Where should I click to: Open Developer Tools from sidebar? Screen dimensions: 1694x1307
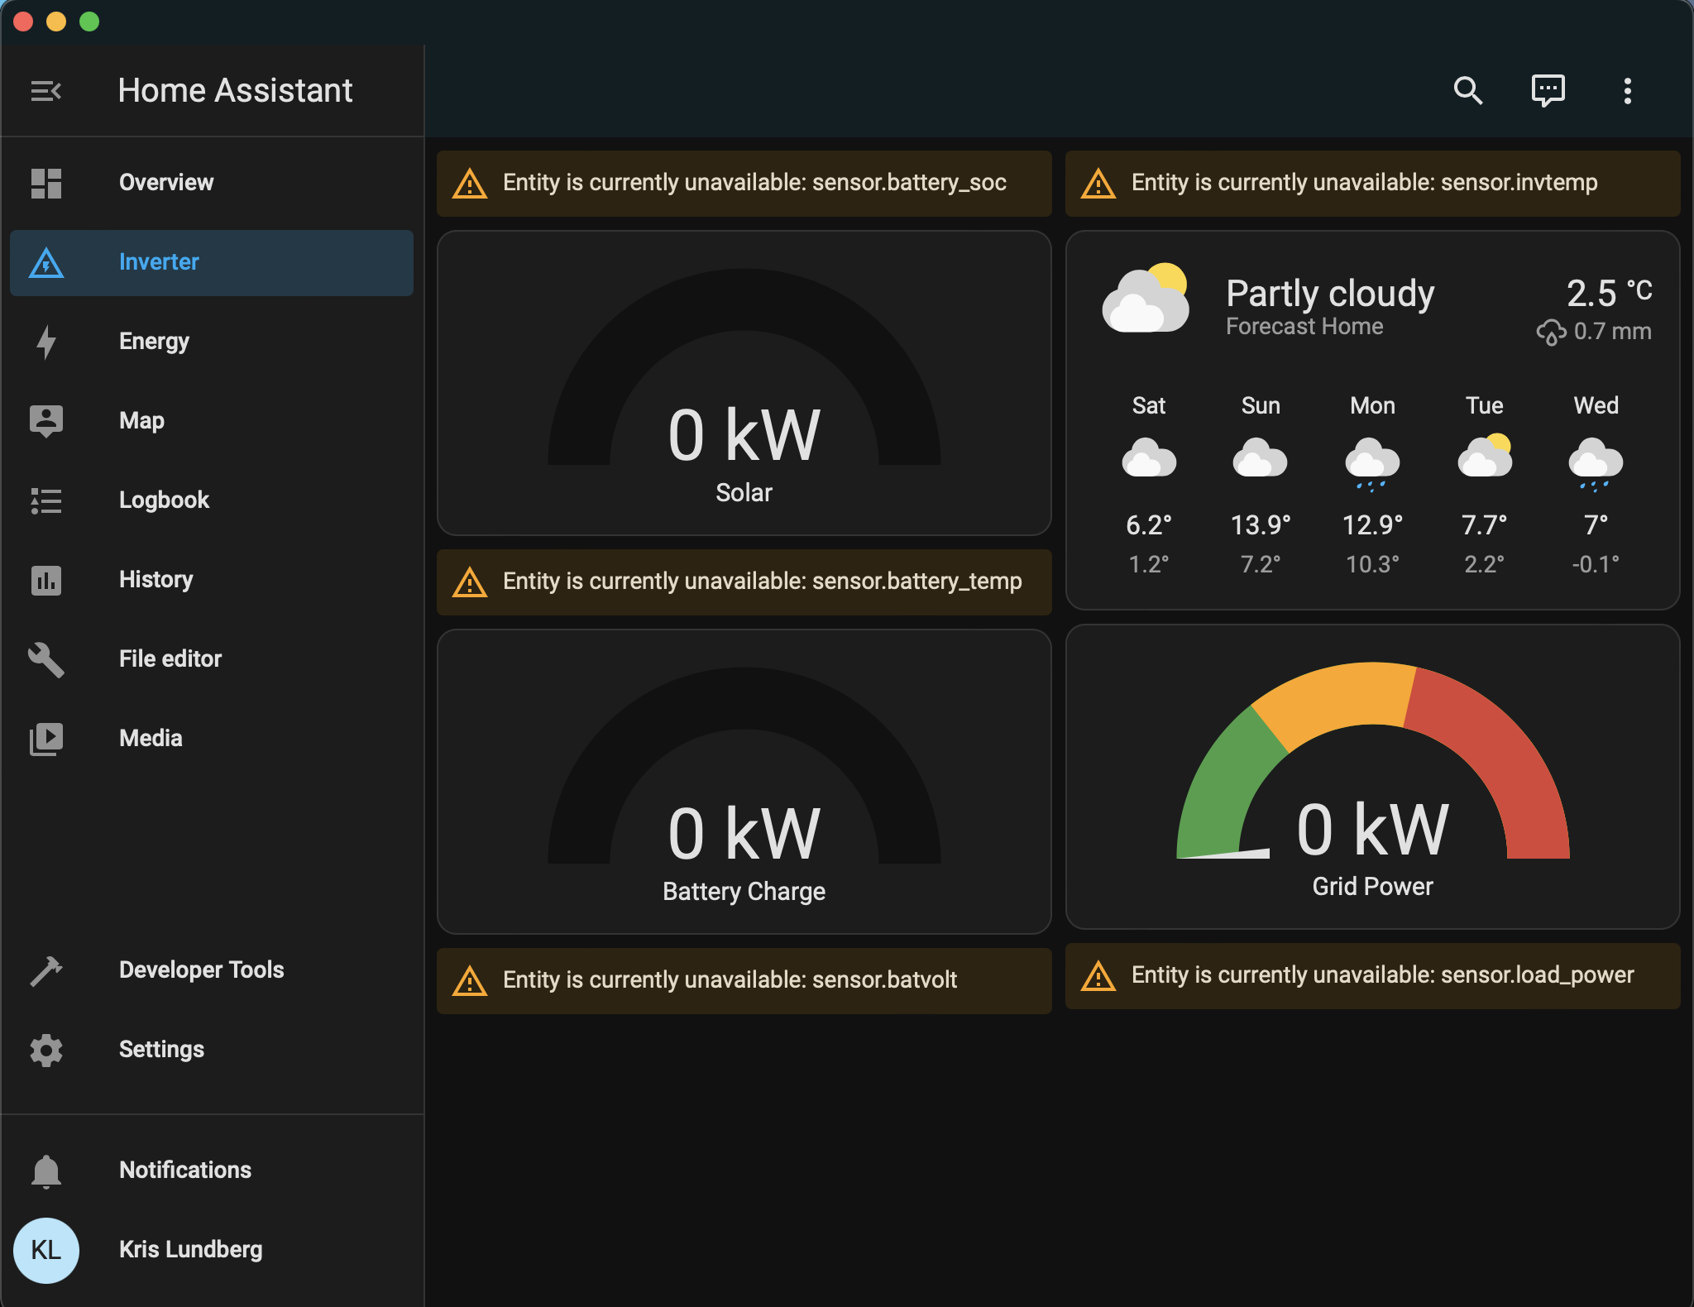pos(201,969)
